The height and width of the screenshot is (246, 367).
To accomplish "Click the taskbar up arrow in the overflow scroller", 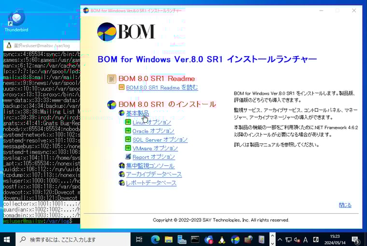I will (272, 236).
